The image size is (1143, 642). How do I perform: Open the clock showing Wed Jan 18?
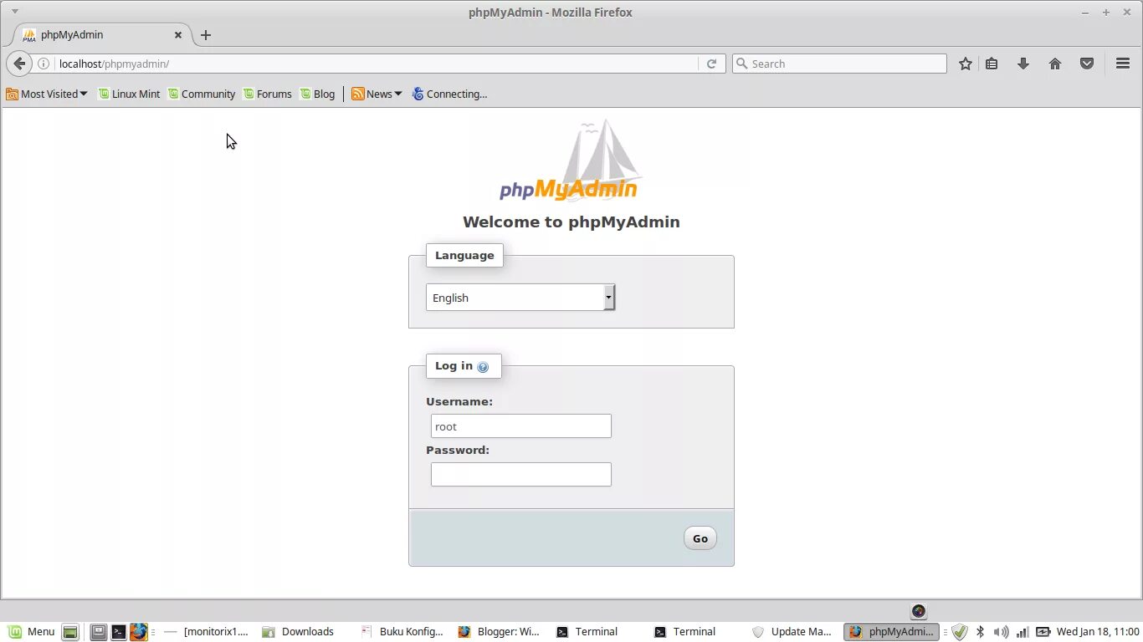pos(1098,632)
